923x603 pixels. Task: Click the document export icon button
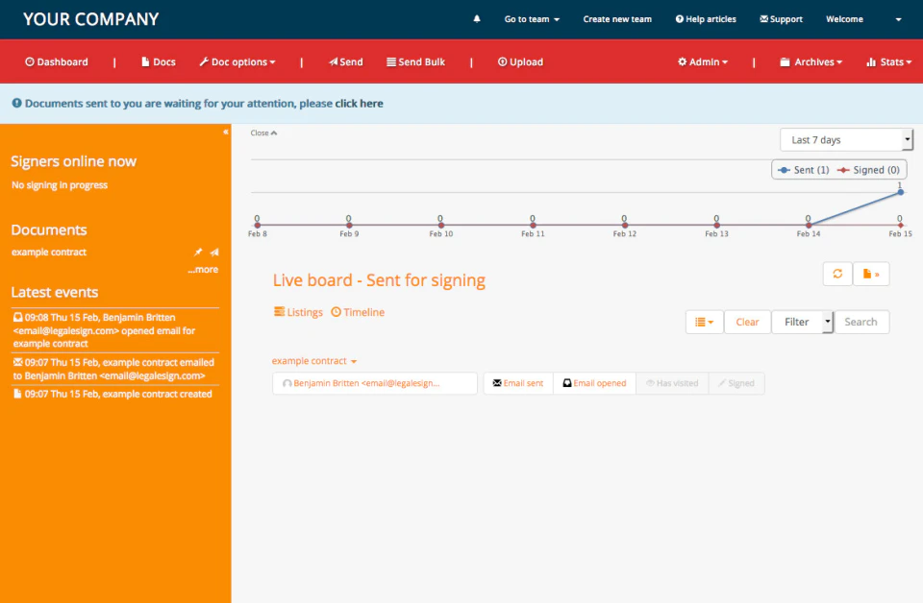871,274
